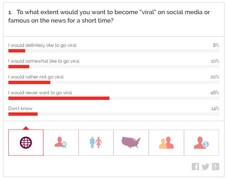227x179 pixels.
Task: Click "I would somewhat like to go viral" text
Action: point(44,61)
